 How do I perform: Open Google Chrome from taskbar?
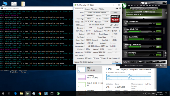click(x=40, y=93)
